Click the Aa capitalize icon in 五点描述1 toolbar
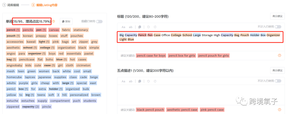 pyautogui.click(x=123, y=81)
